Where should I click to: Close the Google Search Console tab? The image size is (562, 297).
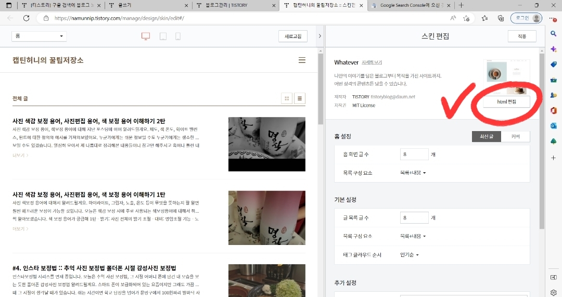coord(449,5)
